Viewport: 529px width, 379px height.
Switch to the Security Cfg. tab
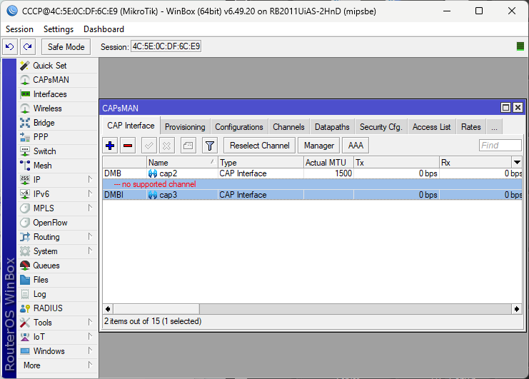(381, 127)
